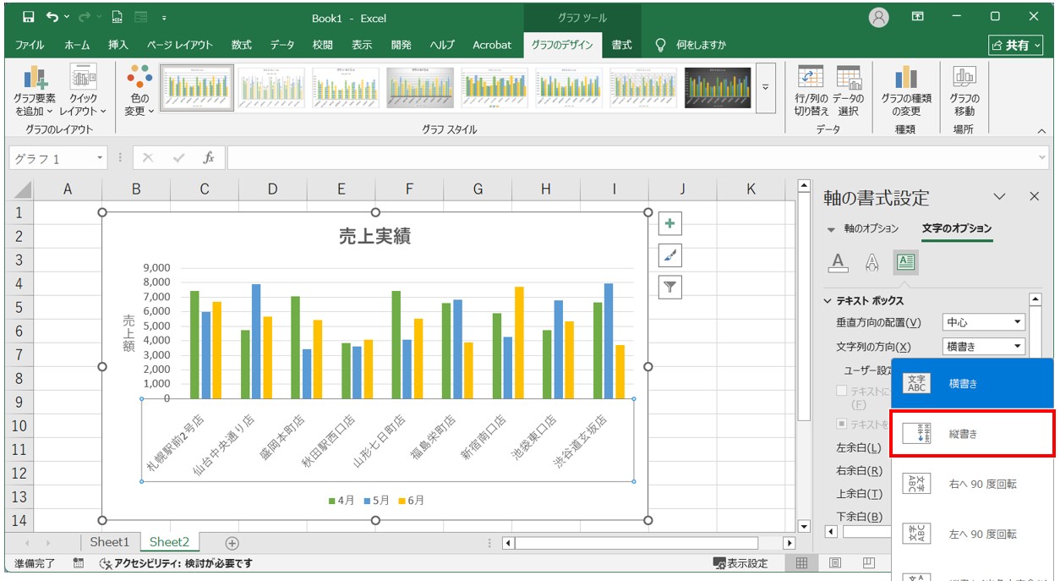
Task: Switch to Sheet1 tab
Action: [110, 542]
